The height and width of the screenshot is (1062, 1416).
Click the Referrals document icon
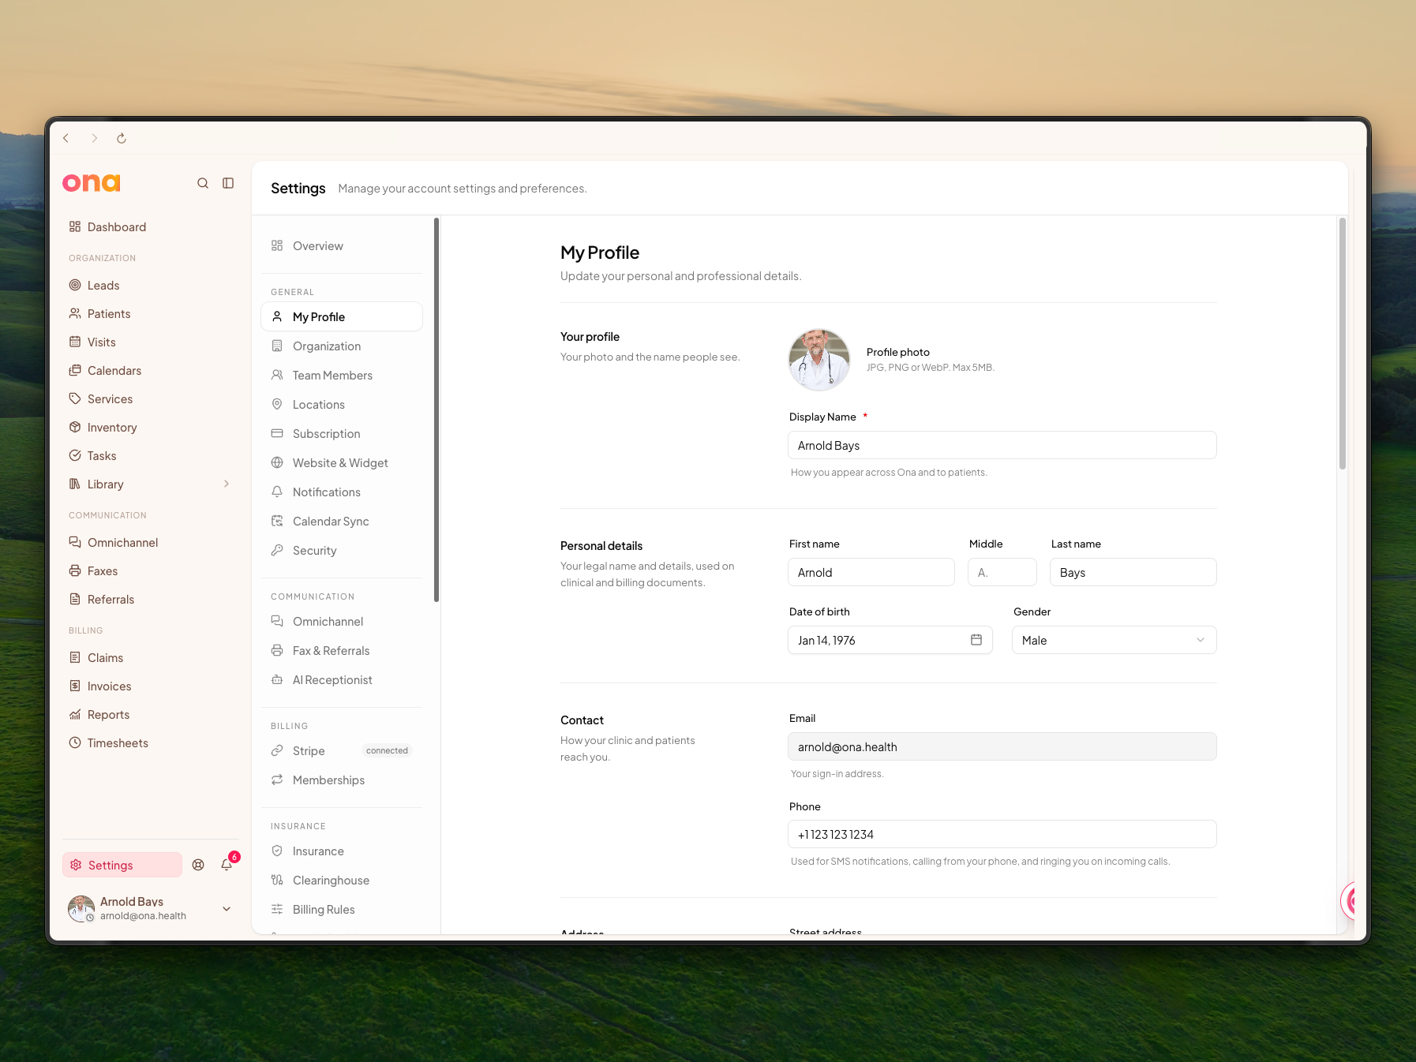click(75, 599)
